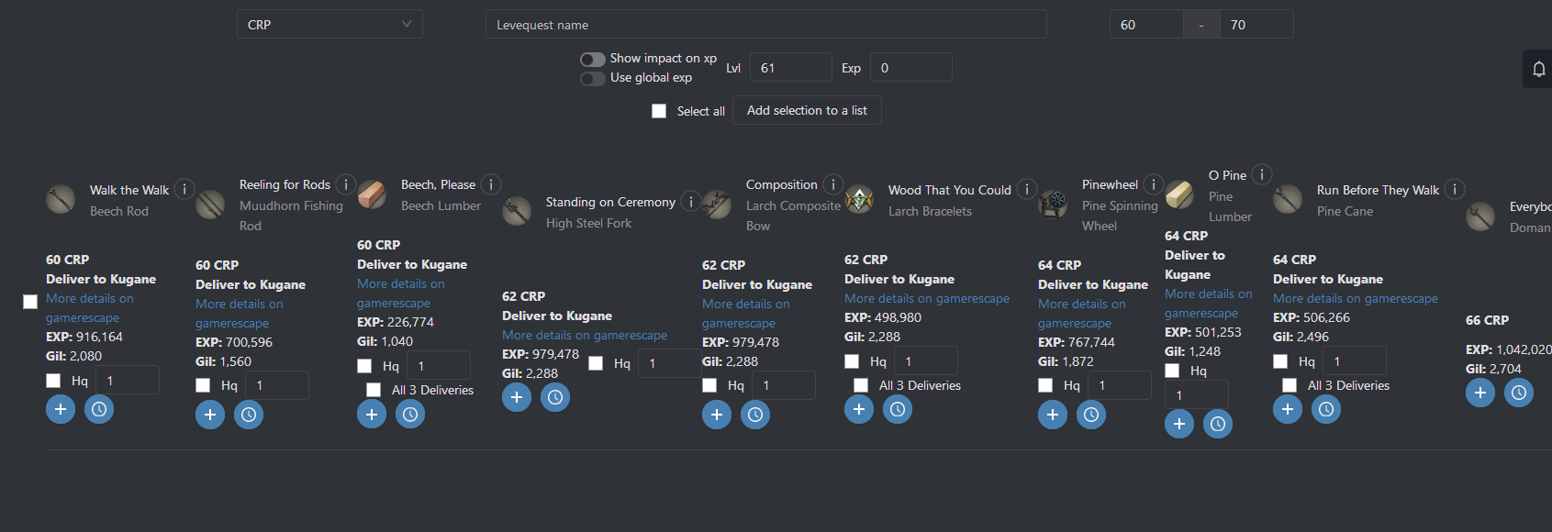Click the clock icon under Walk the Walk
The width and height of the screenshot is (1552, 532).
tap(98, 409)
